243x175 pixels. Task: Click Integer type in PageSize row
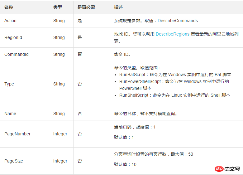point(60,161)
